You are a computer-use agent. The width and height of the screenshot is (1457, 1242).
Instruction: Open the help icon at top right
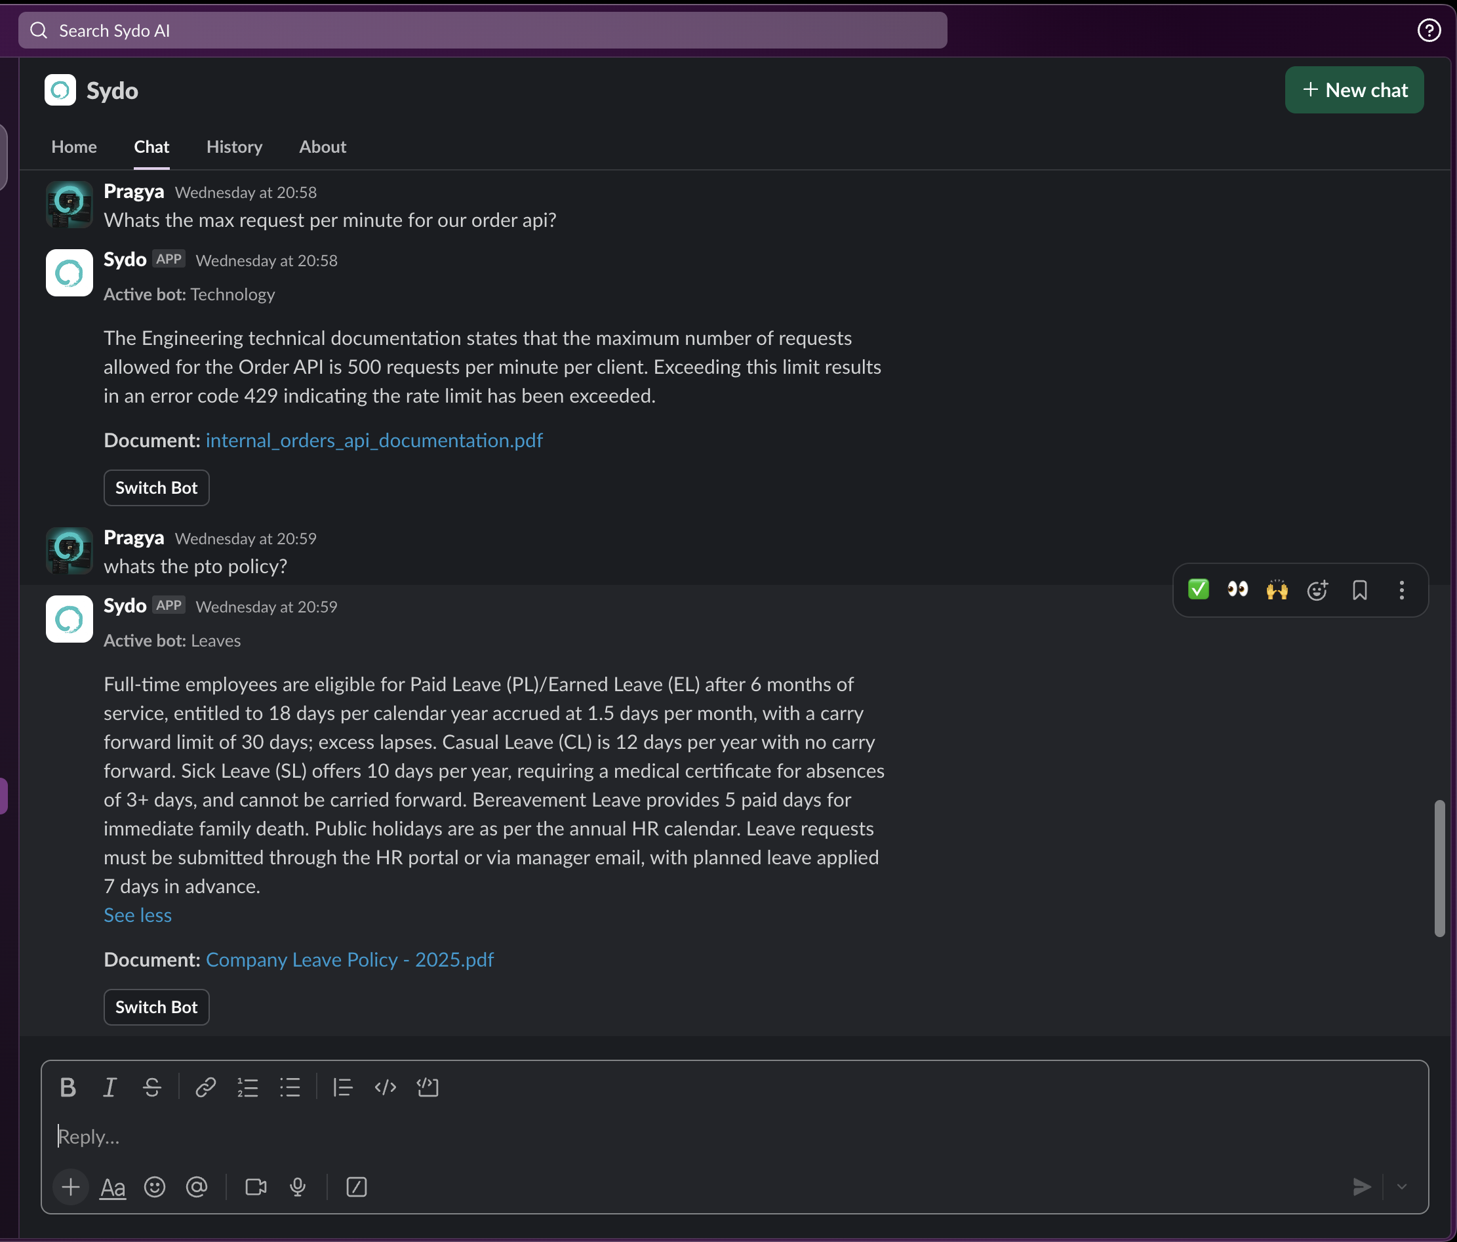click(x=1429, y=30)
